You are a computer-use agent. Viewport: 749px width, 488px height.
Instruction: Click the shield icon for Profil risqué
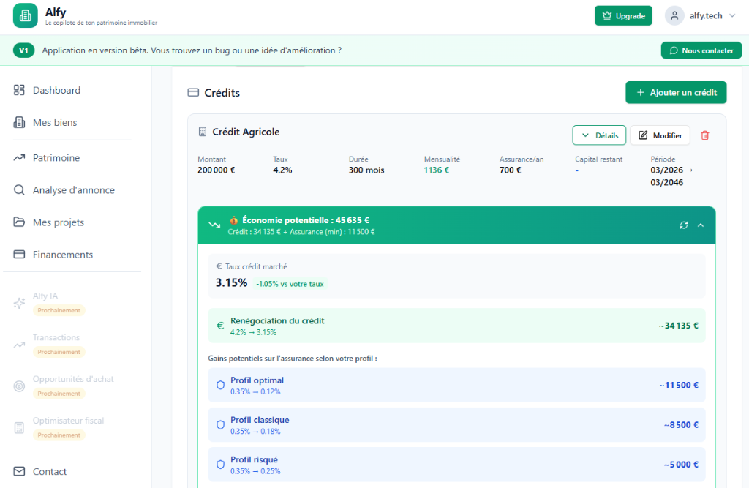220,465
